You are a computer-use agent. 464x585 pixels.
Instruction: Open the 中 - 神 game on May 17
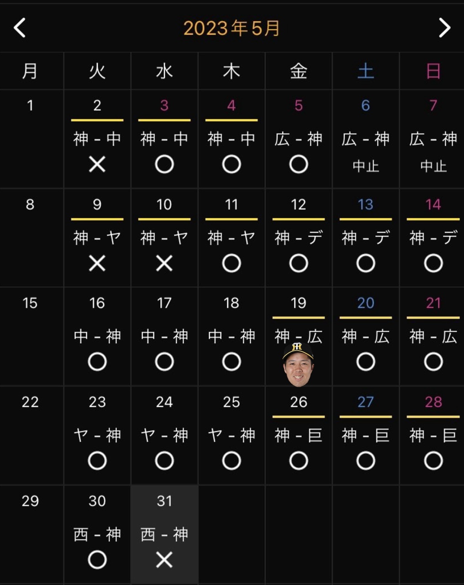pos(164,337)
